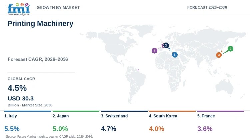Click South Korea's 4.0% CAGR value
The height and width of the screenshot is (140, 250).
click(x=157, y=129)
